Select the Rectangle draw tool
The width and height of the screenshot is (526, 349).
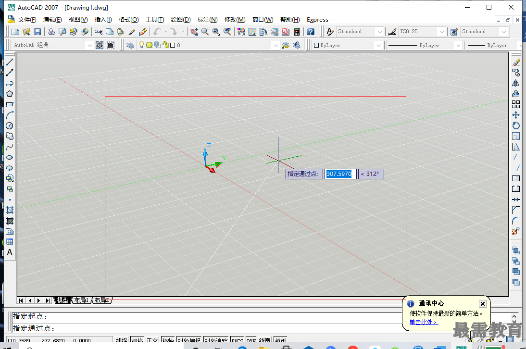tap(10, 104)
